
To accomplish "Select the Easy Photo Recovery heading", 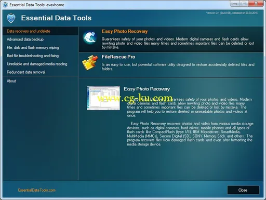I will 125,31.
